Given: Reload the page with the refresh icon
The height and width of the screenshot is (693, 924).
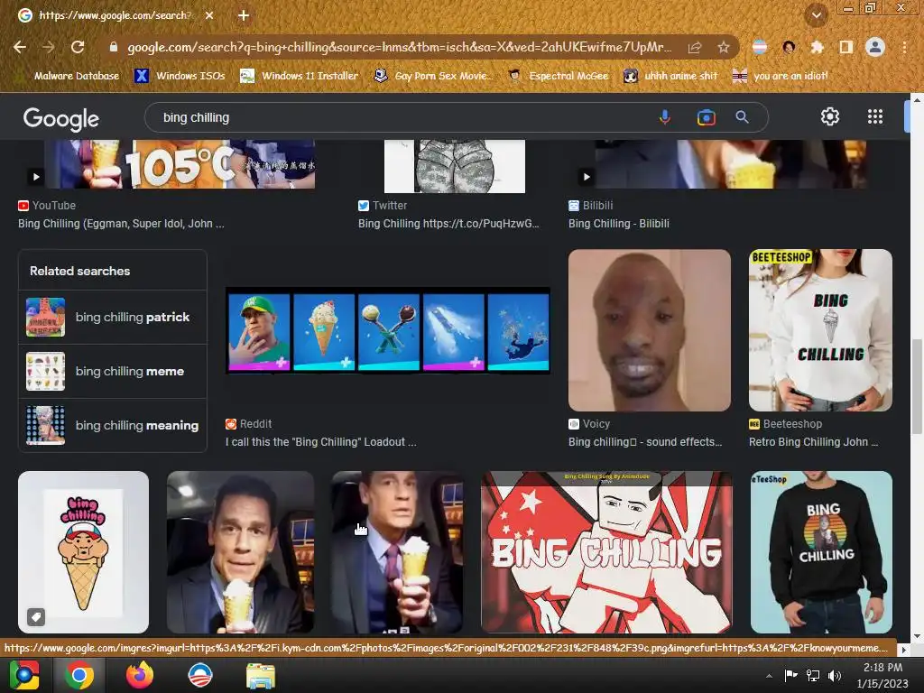Looking at the screenshot, I should point(78,47).
